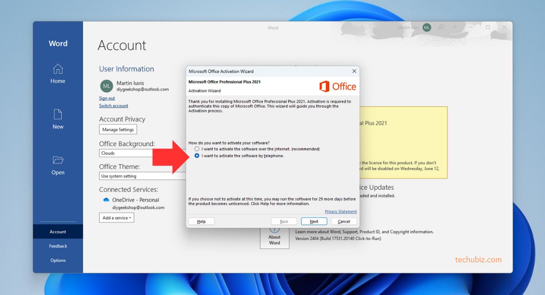Open Options in the sidebar

[58, 261]
